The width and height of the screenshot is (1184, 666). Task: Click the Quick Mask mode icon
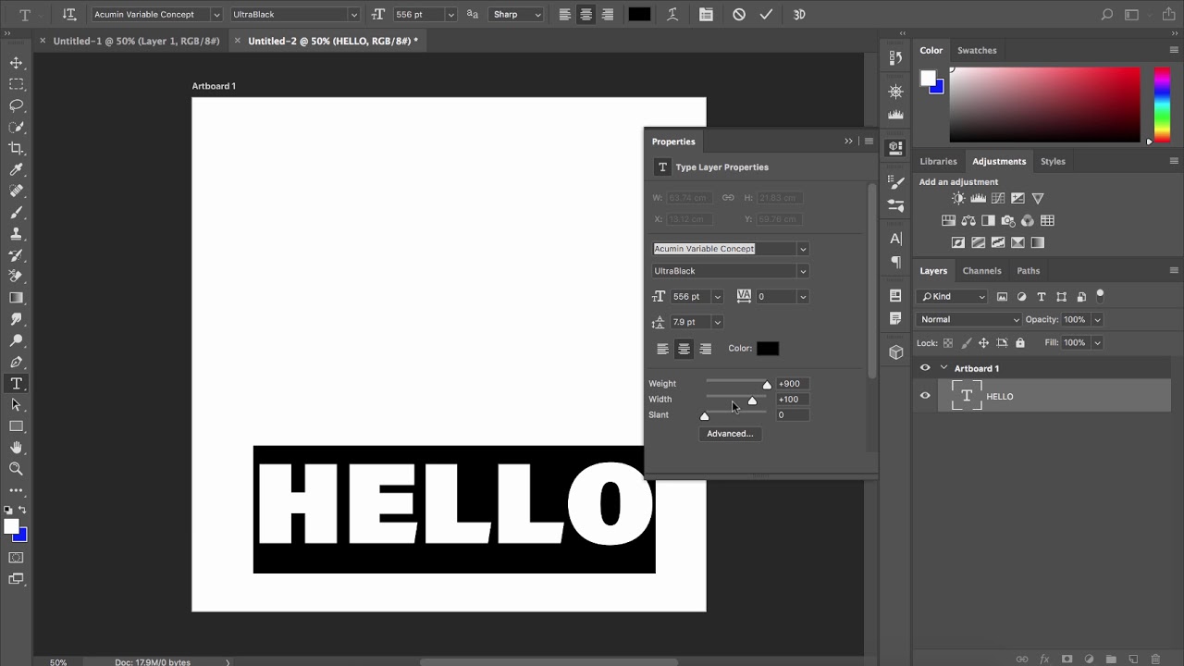[x=16, y=558]
